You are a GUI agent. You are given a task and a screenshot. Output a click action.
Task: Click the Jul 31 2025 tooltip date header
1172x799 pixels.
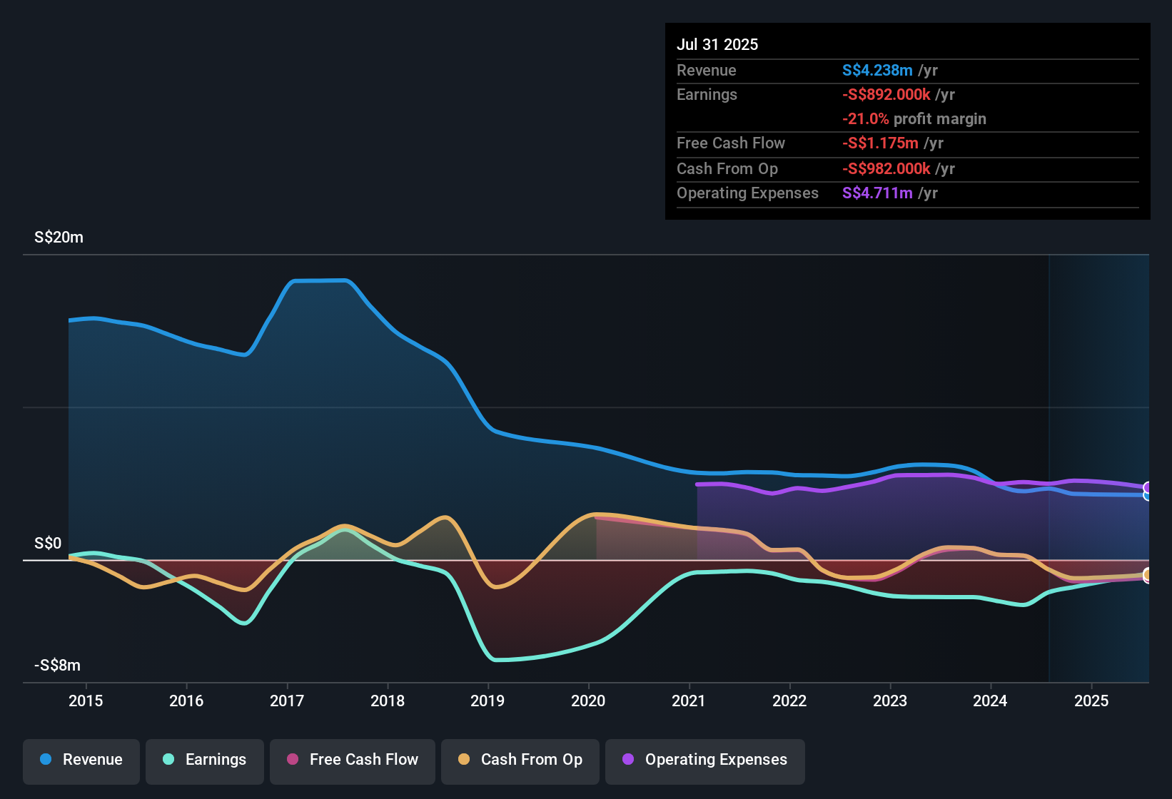(x=717, y=44)
